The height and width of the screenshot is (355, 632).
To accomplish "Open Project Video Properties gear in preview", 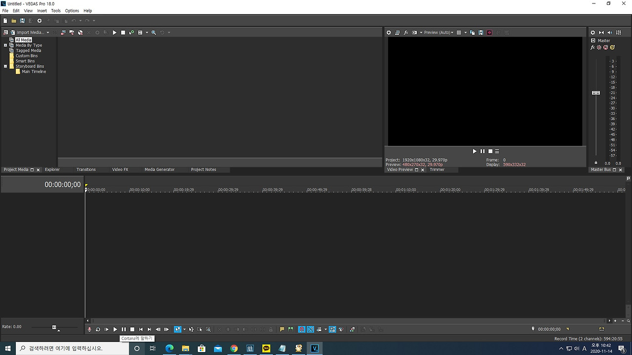I will [x=389, y=33].
